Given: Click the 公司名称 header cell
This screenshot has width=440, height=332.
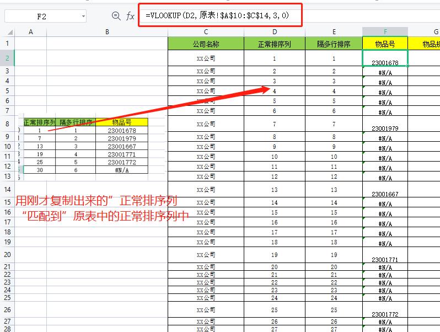Looking at the screenshot, I should (x=206, y=44).
